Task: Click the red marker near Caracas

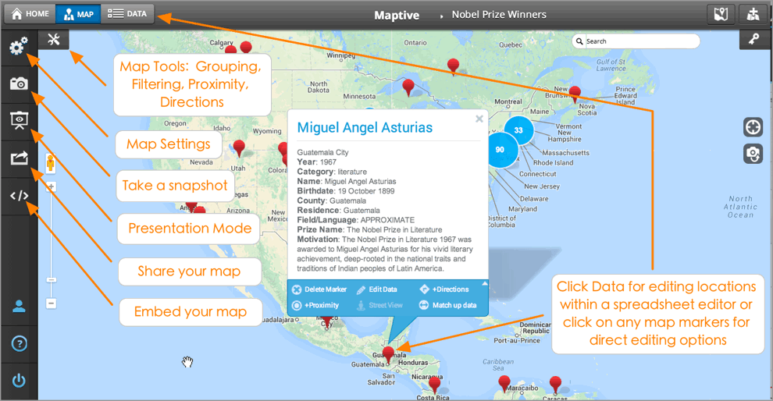Action: coord(556,384)
